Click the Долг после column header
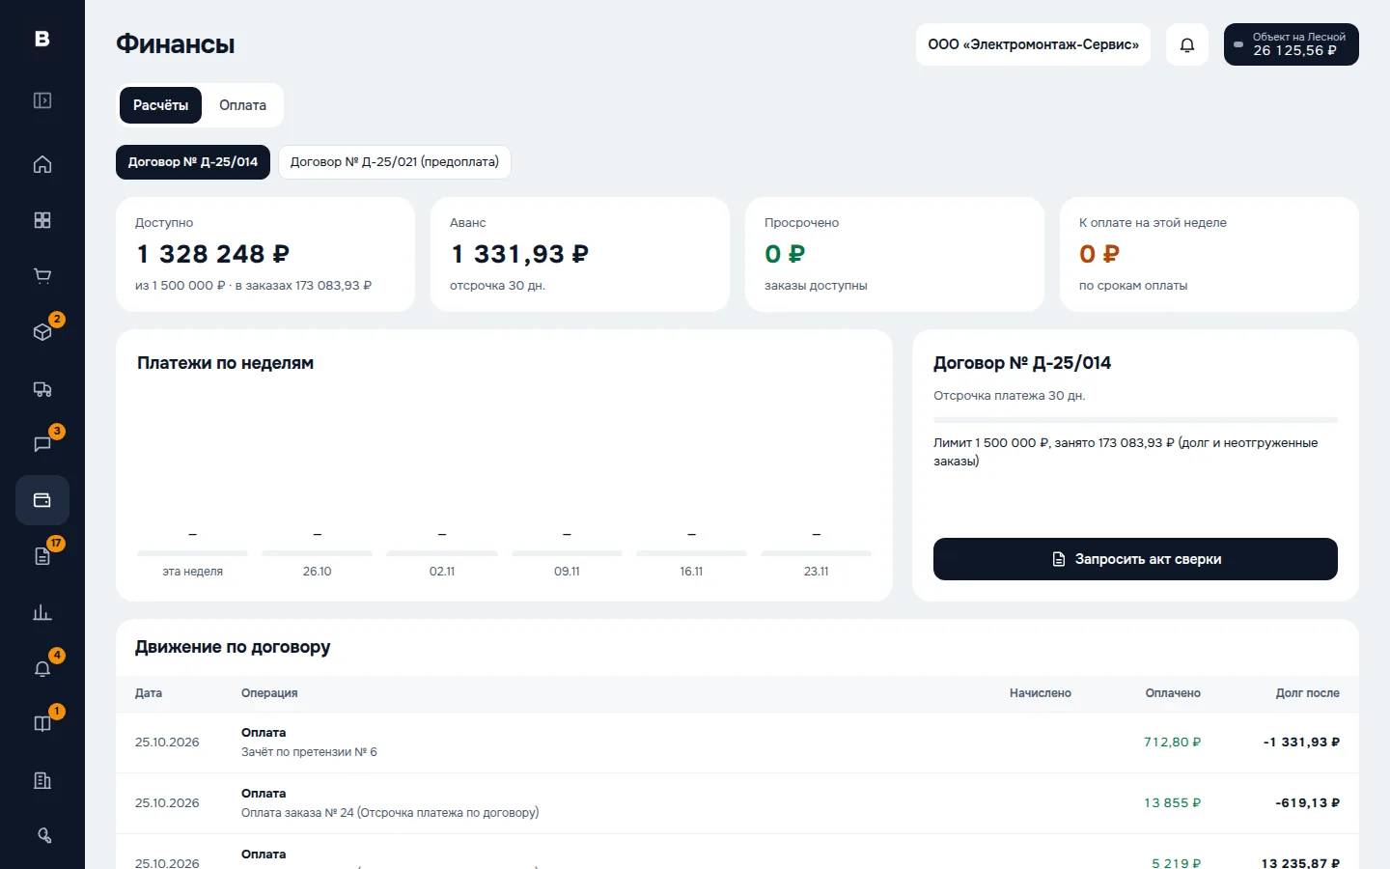Image resolution: width=1390 pixels, height=869 pixels. [1308, 693]
